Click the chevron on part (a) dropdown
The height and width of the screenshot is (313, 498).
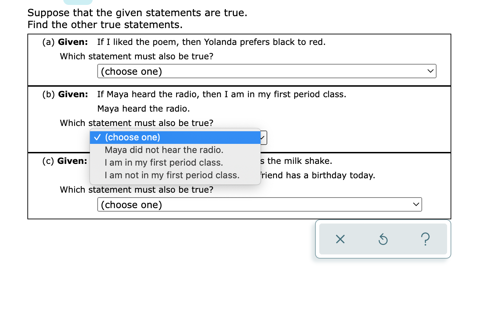click(431, 71)
